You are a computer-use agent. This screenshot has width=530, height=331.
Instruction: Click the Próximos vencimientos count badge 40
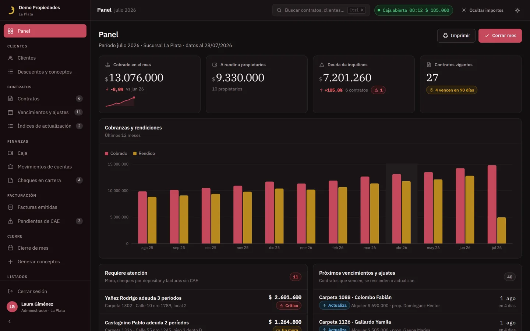point(510,277)
